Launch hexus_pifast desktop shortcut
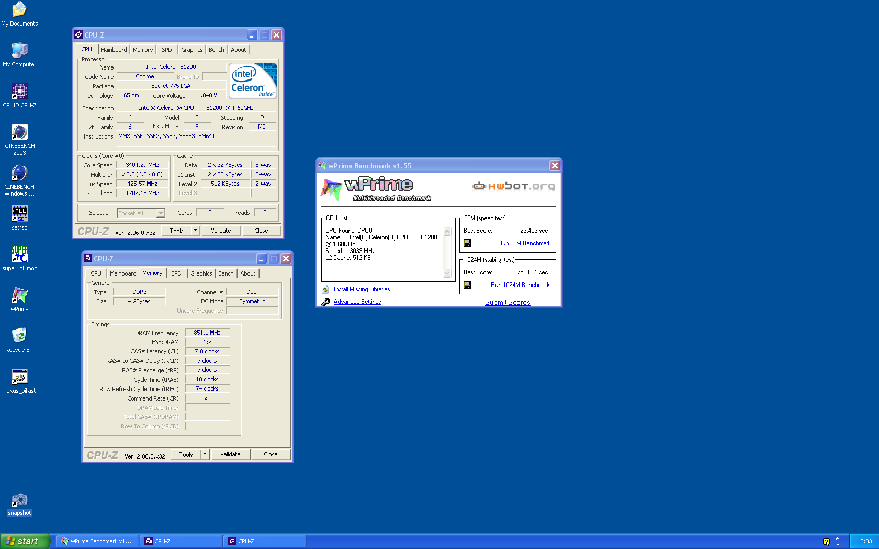The width and height of the screenshot is (879, 549). (19, 381)
